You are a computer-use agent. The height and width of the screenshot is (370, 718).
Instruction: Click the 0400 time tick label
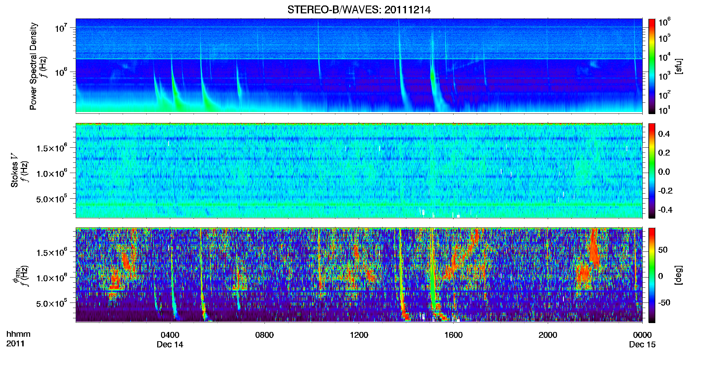(x=170, y=335)
